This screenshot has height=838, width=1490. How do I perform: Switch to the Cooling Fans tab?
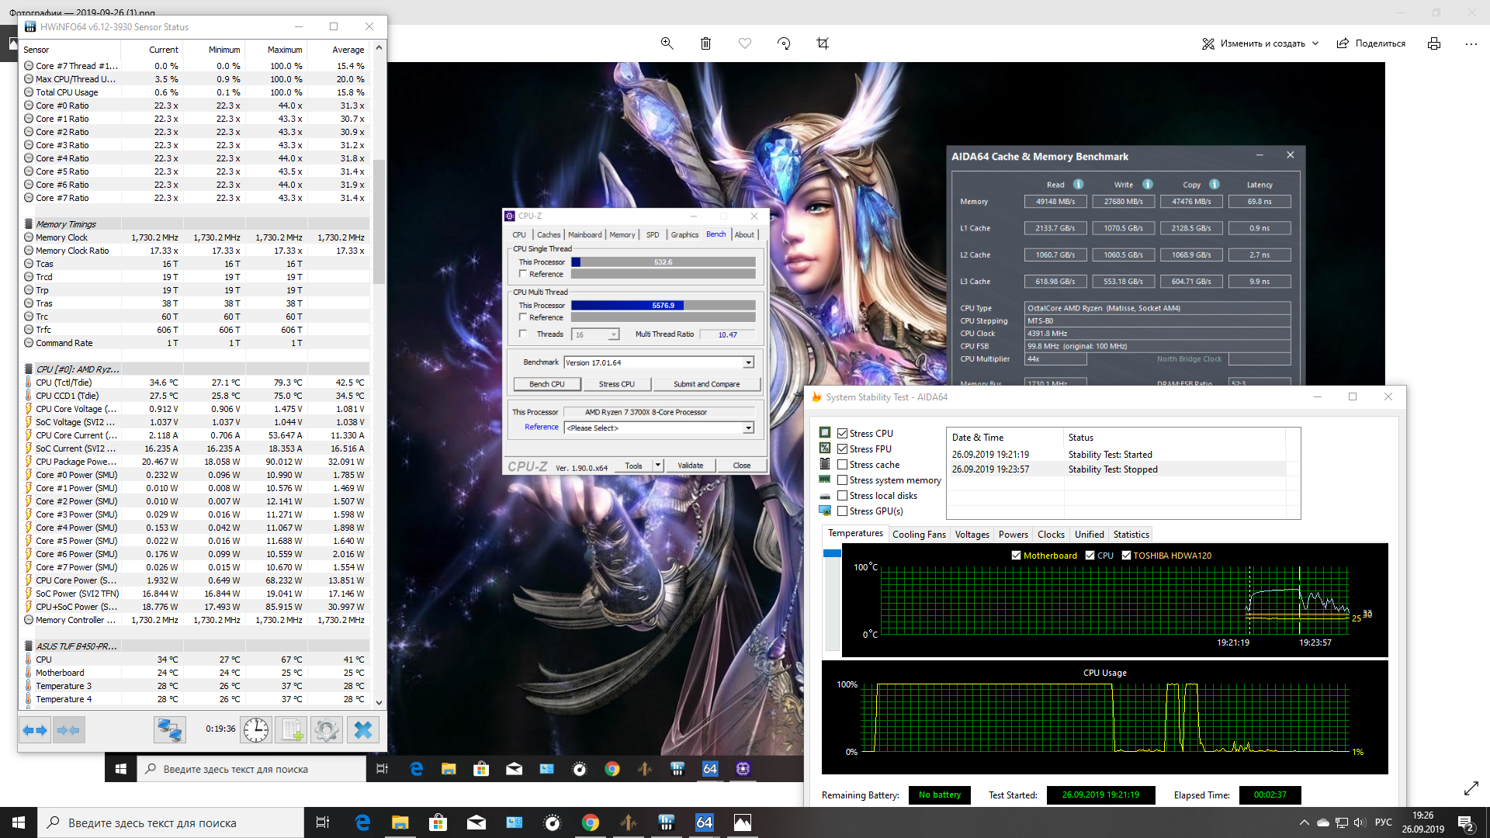tap(919, 535)
